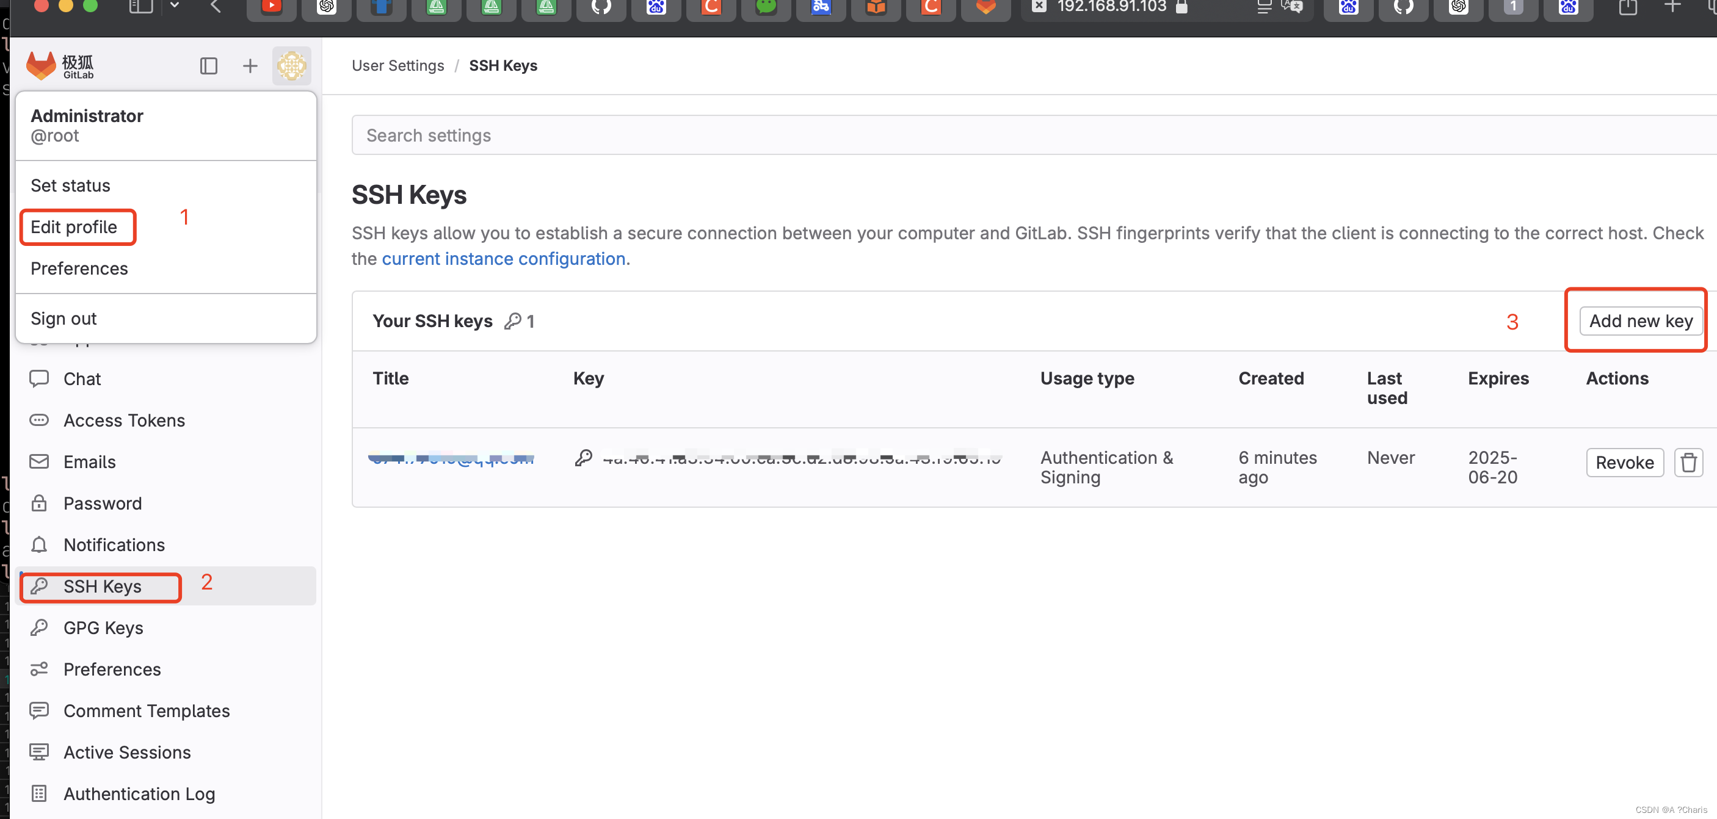The image size is (1717, 819).
Task: Click the GitHub icon in the toolbar
Action: click(x=601, y=7)
